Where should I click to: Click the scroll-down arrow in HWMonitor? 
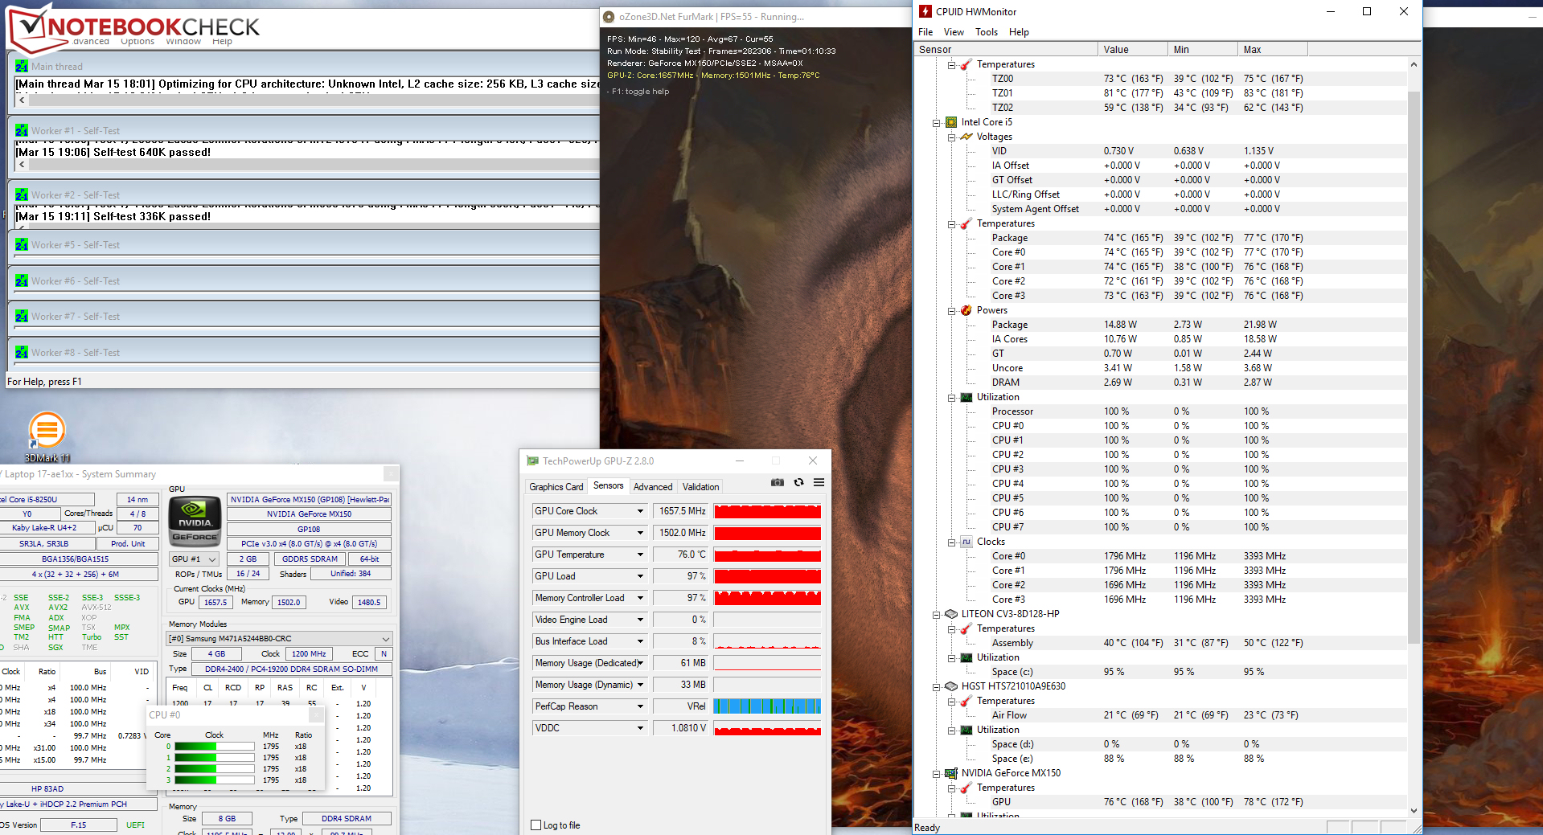pos(1414,811)
